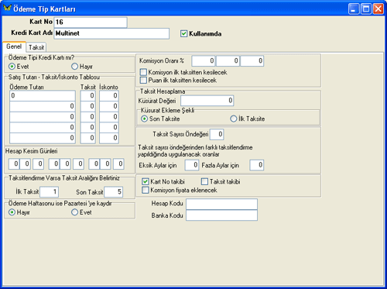This screenshot has height=289, width=387.
Task: Enable Komisyon fiyata eklenecek checkbox
Action: [146, 190]
